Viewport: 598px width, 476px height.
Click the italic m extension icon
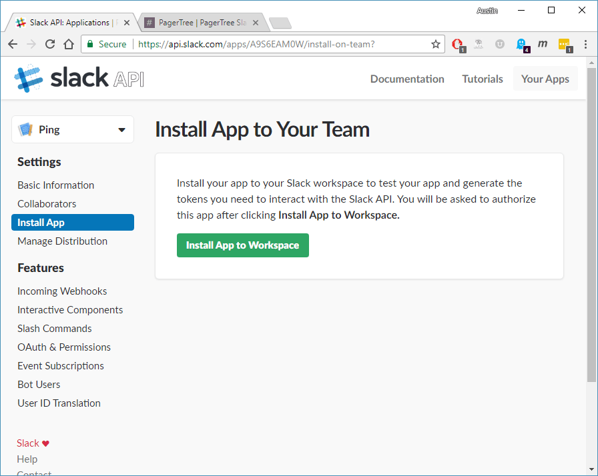click(543, 44)
